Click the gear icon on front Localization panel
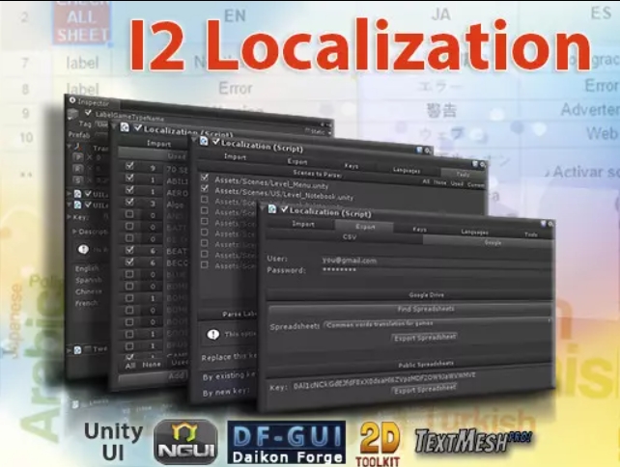Viewport: 620px width, 467px height. click(550, 224)
